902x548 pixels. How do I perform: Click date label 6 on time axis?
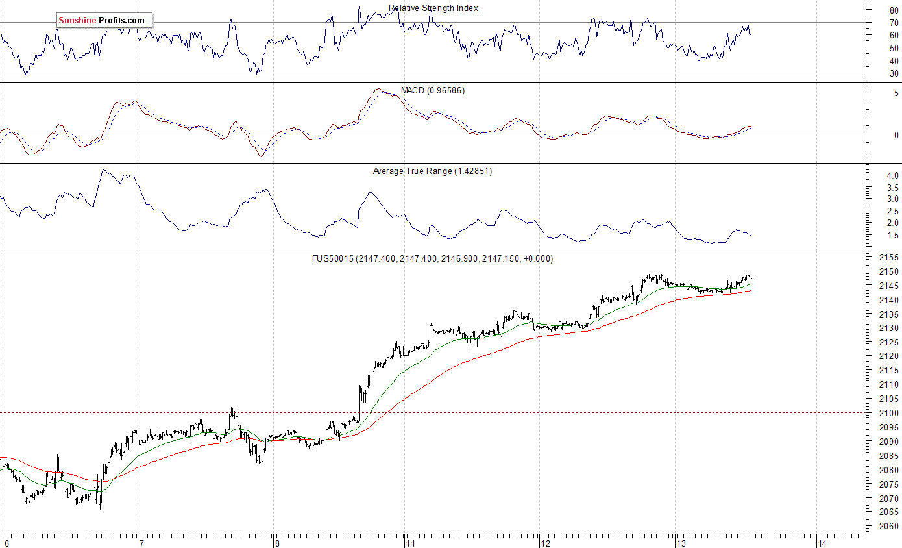(x=6, y=543)
